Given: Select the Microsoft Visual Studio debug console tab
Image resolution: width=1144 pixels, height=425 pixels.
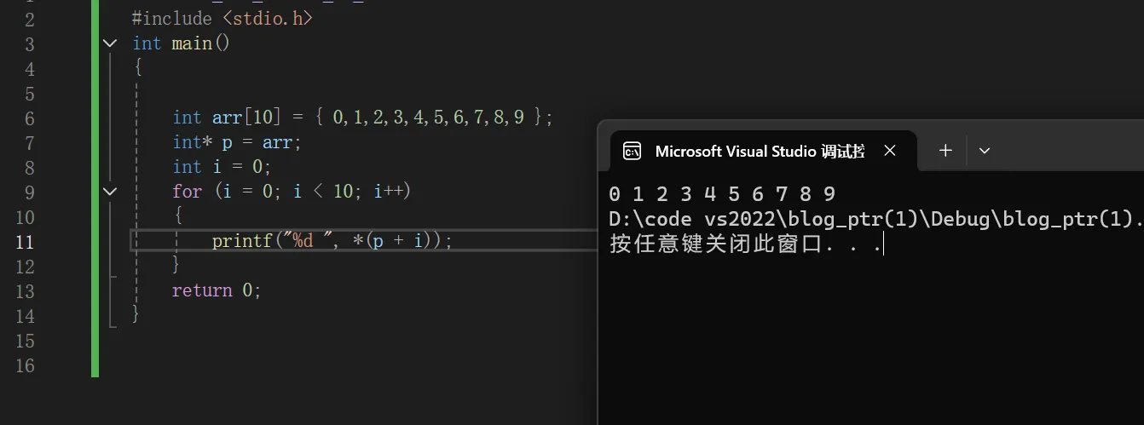Looking at the screenshot, I should point(763,151).
